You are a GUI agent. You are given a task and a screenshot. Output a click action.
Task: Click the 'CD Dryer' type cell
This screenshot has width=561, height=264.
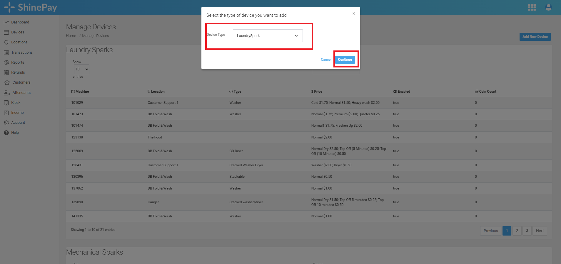(236, 151)
